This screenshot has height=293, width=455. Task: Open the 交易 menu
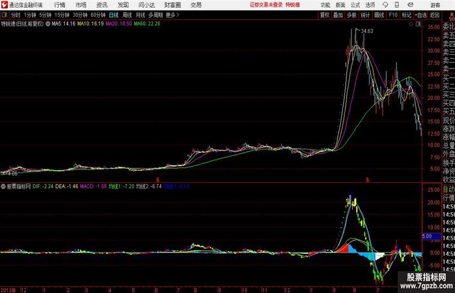(x=196, y=5)
